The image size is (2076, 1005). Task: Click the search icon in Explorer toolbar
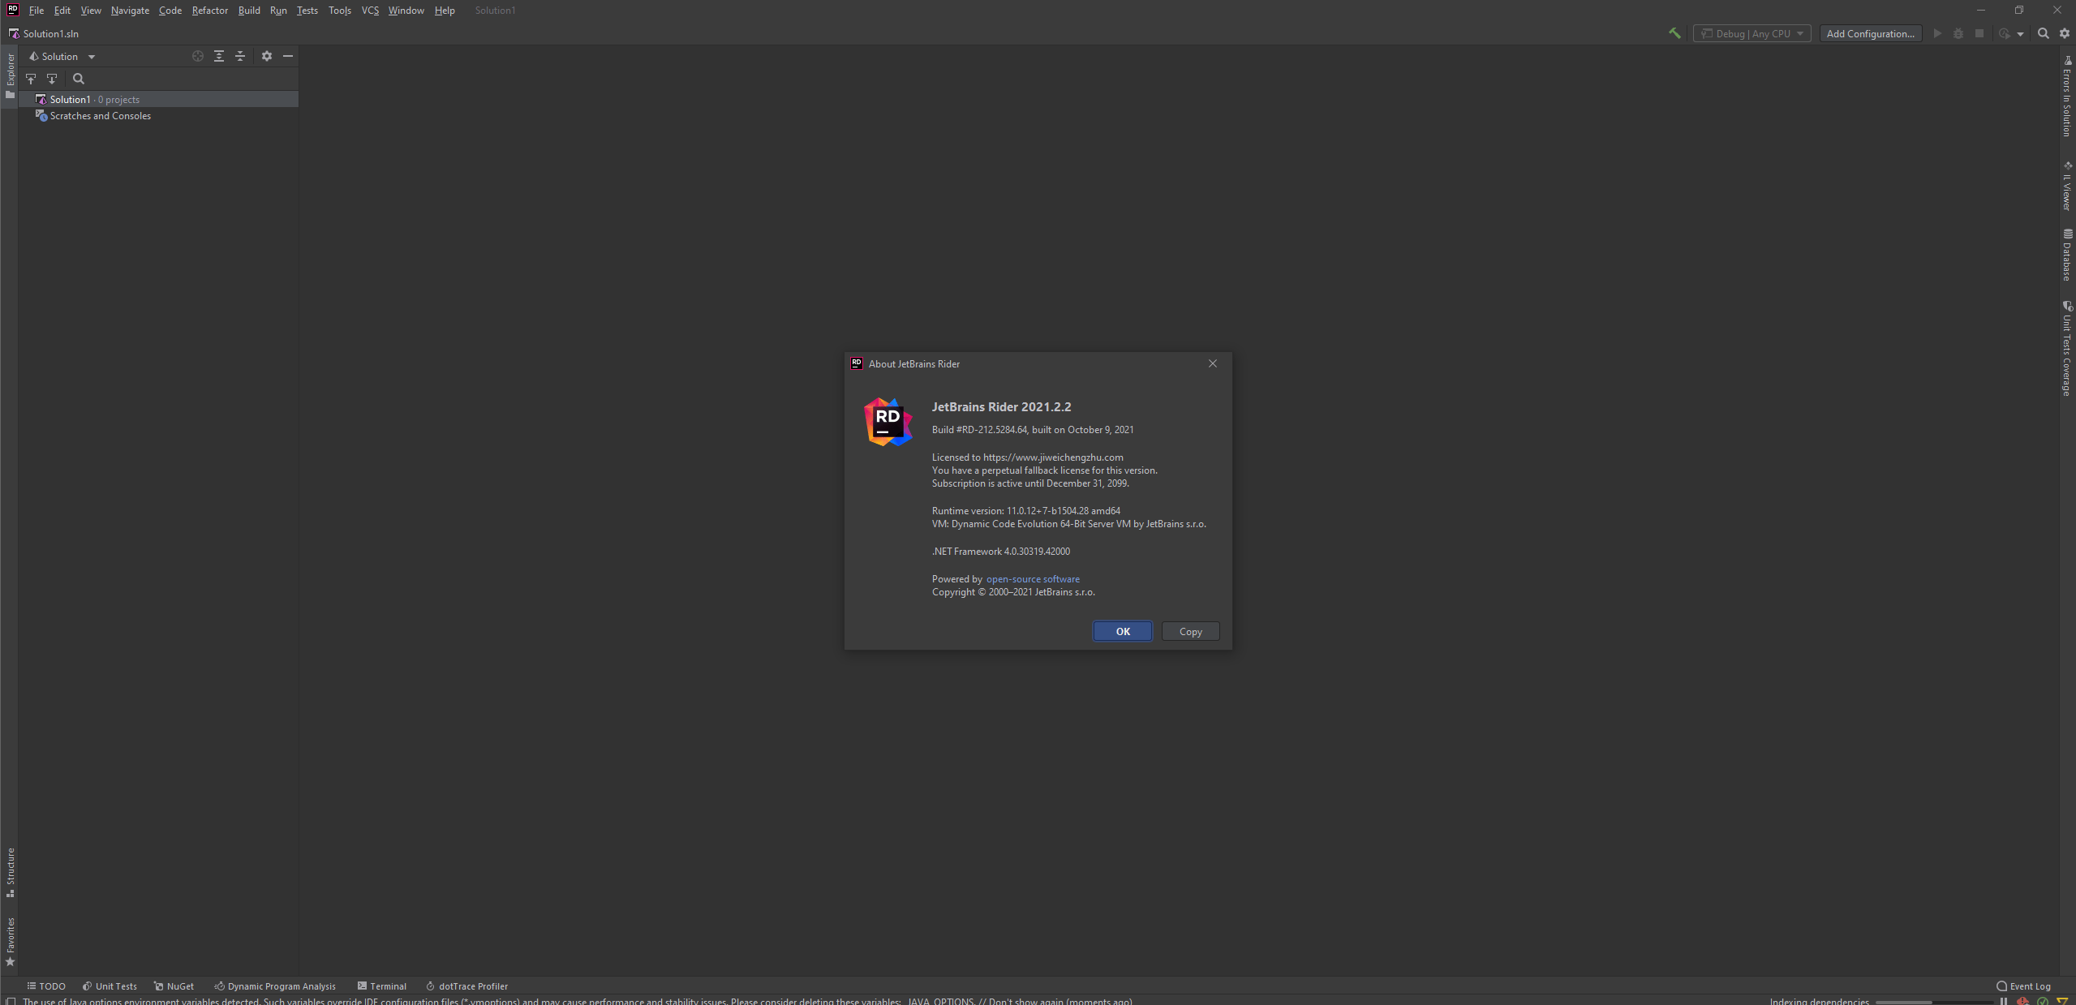(79, 79)
